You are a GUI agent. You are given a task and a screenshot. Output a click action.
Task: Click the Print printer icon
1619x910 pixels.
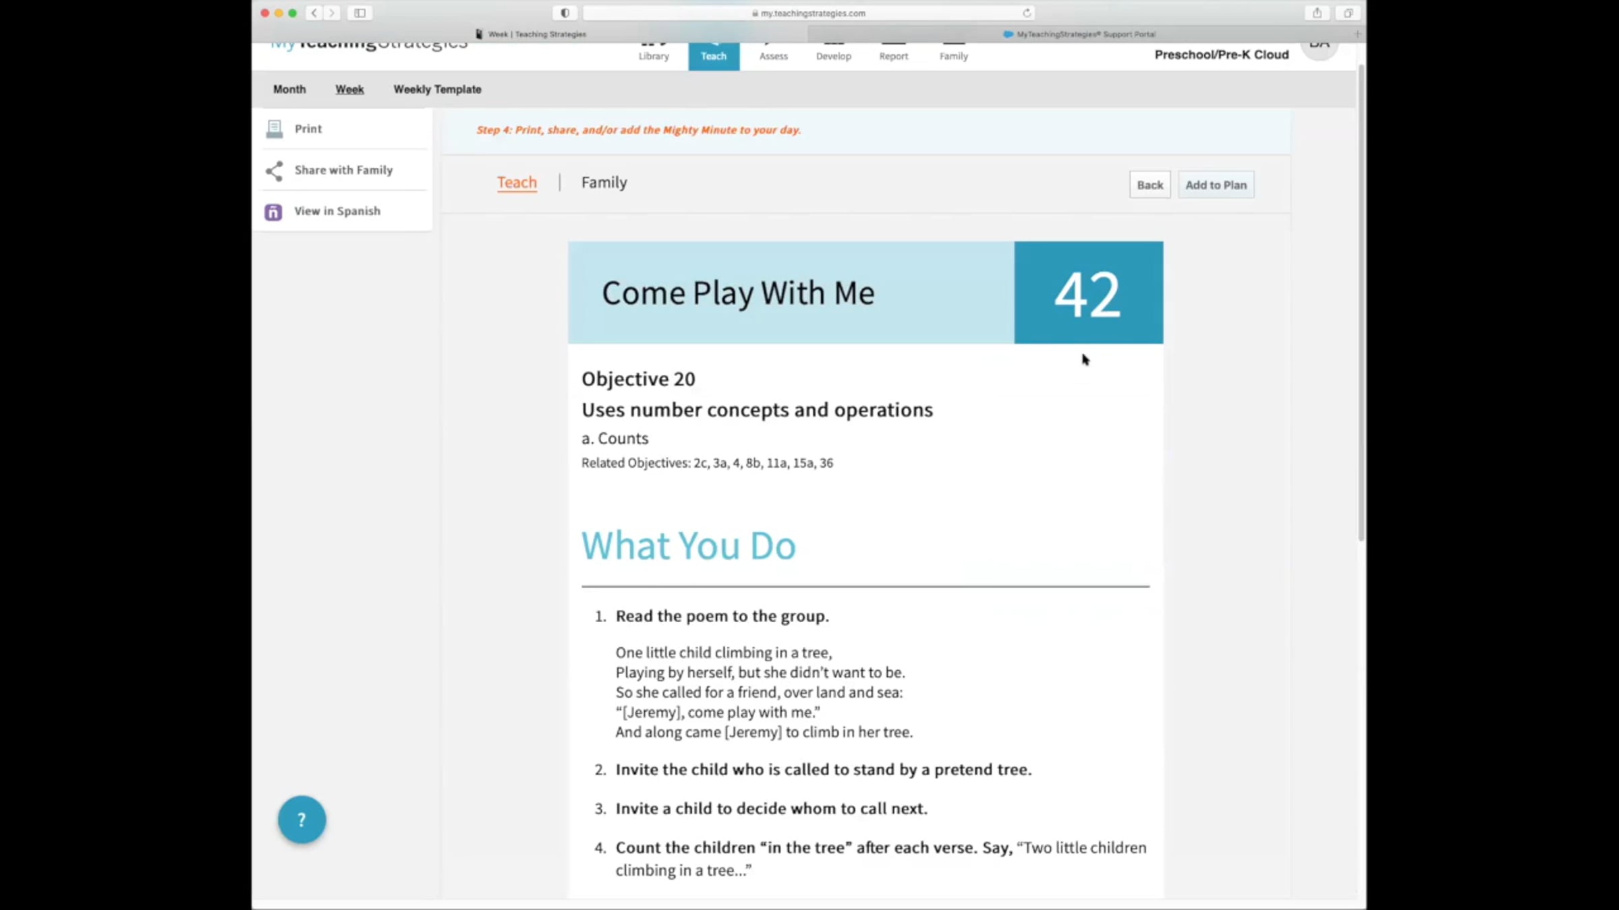[x=275, y=129]
